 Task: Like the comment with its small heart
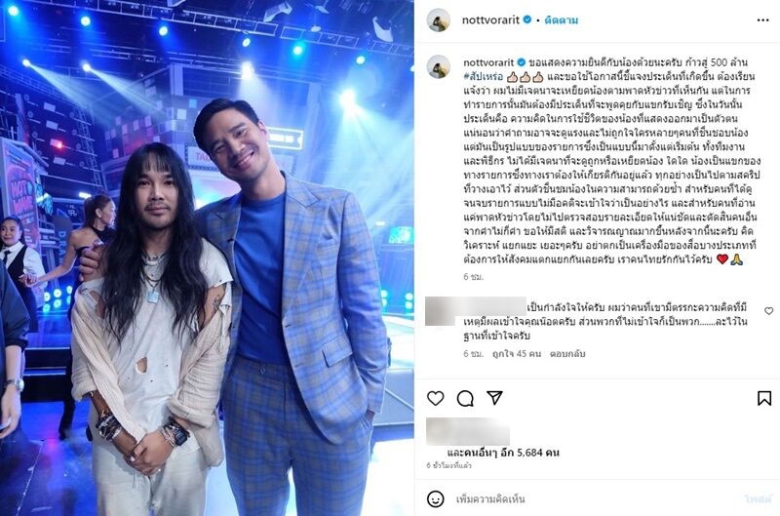tap(768, 311)
